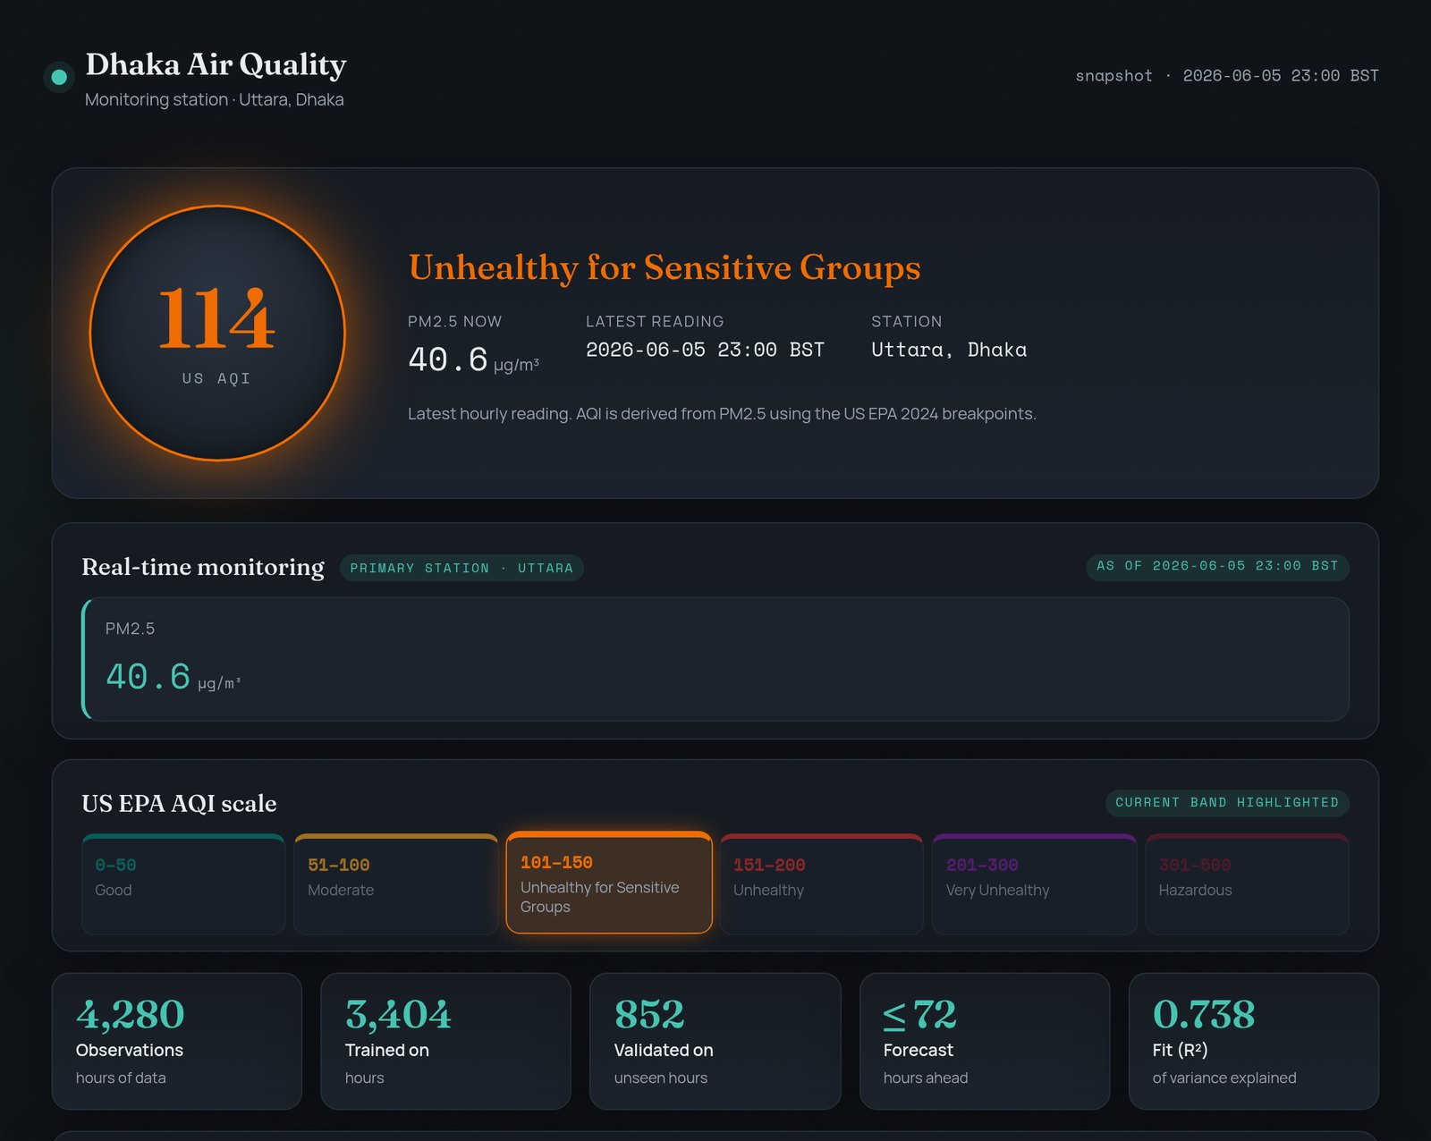This screenshot has width=1431, height=1141.
Task: Open the PM2.5 real-time reading card
Action: coord(715,659)
